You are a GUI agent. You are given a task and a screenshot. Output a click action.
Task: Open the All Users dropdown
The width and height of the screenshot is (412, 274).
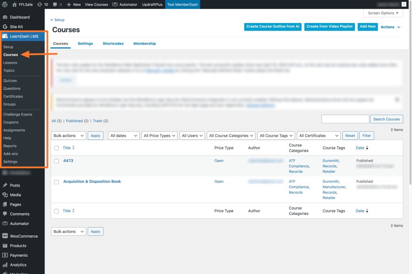(x=192, y=136)
